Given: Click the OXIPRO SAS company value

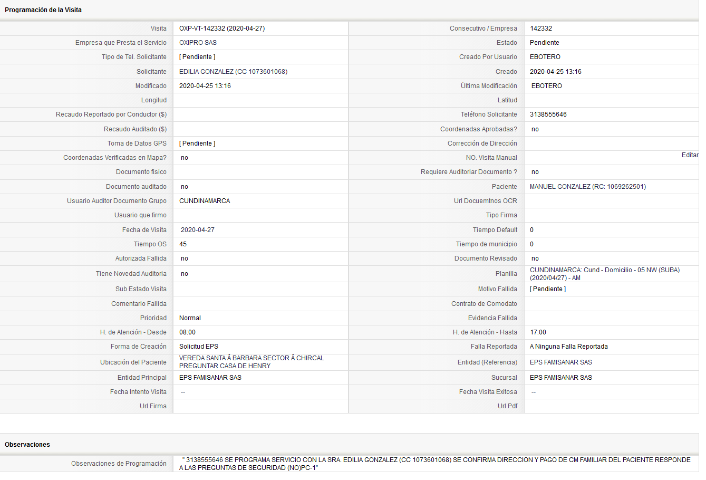Looking at the screenshot, I should point(198,43).
